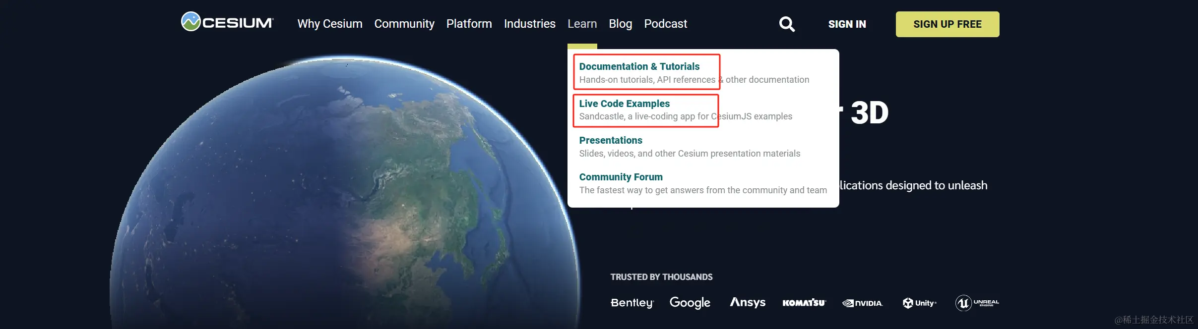This screenshot has width=1198, height=329.
Task: Open the Industries menu
Action: tap(530, 24)
